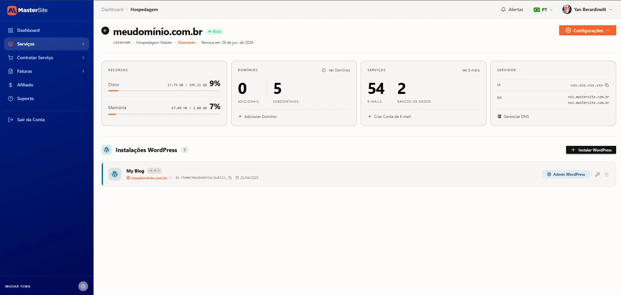Click ns1.mastersite.com.br nameserver text

(589, 97)
